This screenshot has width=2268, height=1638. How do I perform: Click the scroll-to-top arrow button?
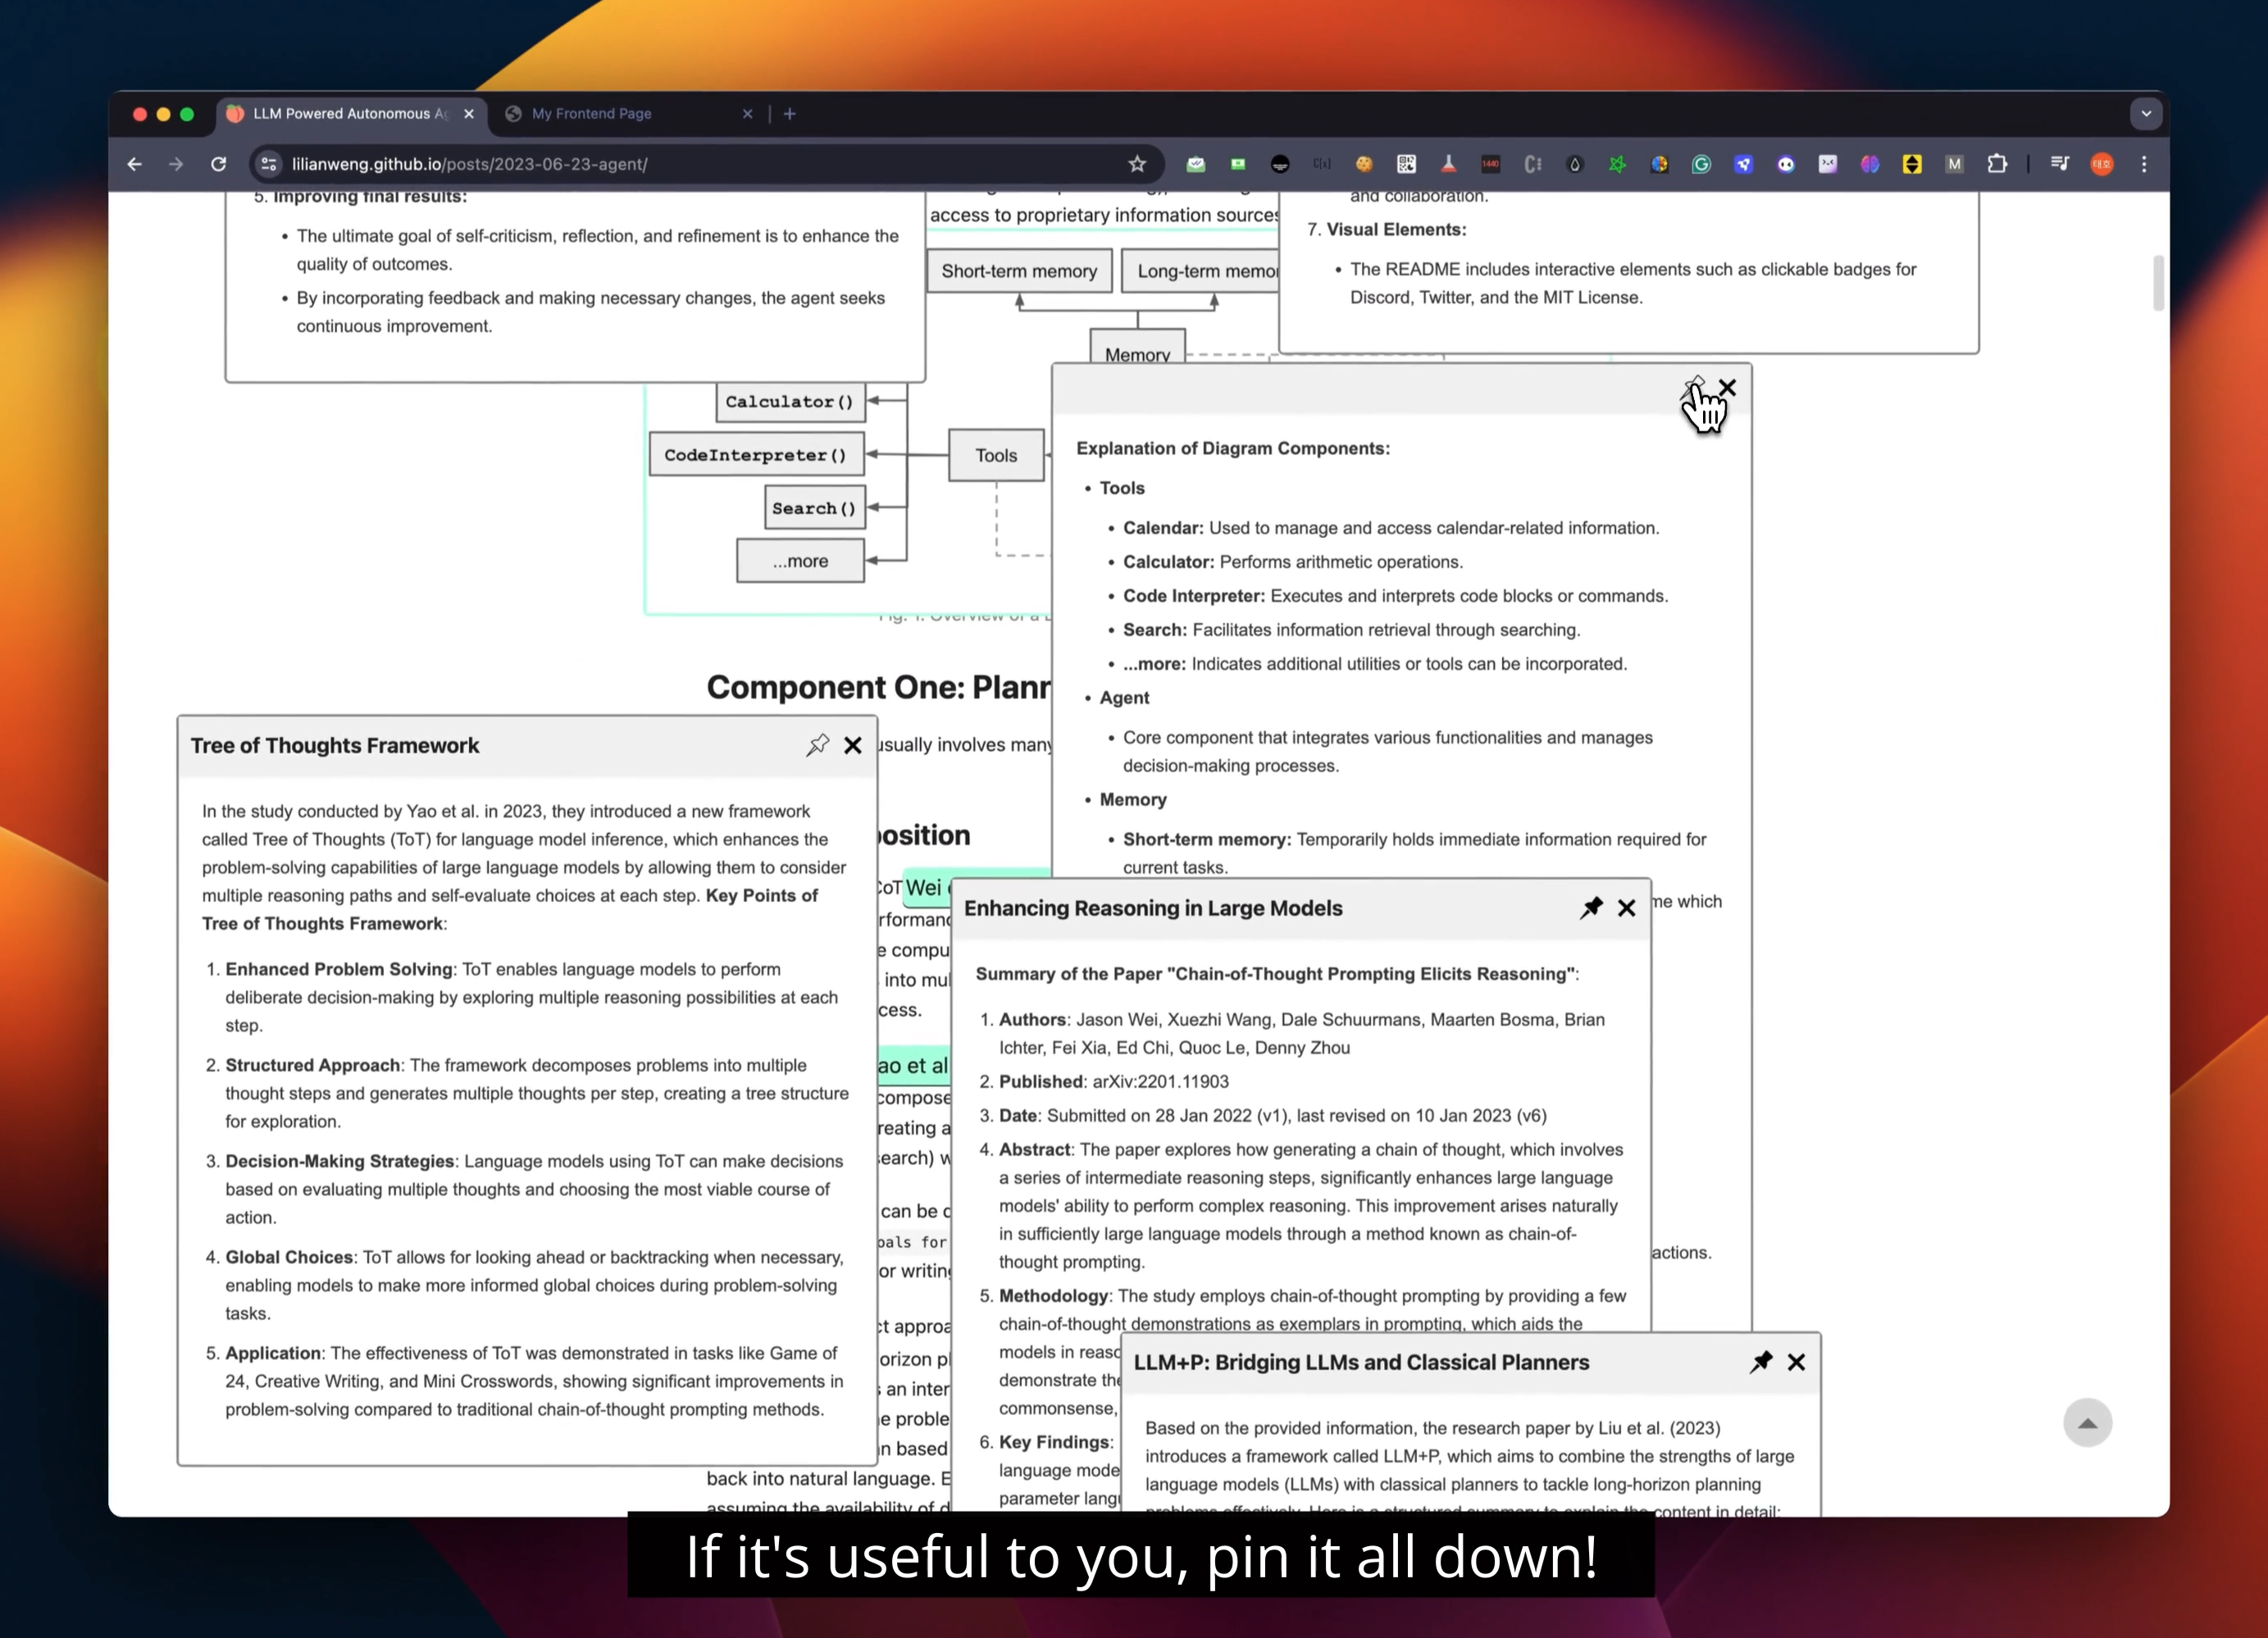tap(2087, 1422)
